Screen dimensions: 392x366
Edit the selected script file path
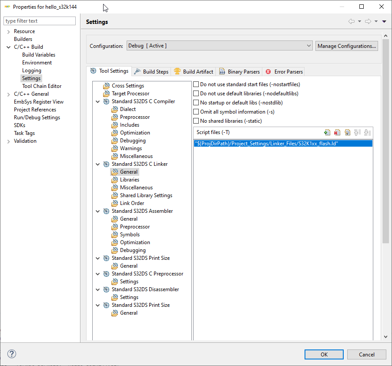click(348, 132)
